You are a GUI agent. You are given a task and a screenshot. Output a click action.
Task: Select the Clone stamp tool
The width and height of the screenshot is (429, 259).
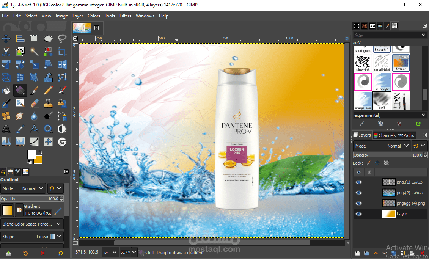click(48, 103)
